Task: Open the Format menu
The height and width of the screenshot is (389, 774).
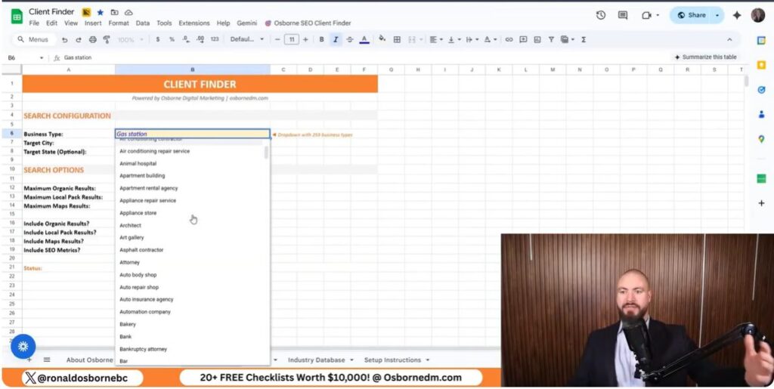Action: [119, 23]
